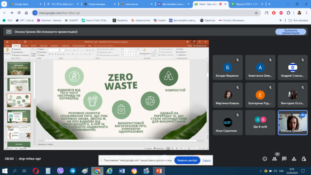Image resolution: width=311 pixels, height=175 pixels.
Task: Open the Gammas - Gamma bookmark
Action: [49, 20]
